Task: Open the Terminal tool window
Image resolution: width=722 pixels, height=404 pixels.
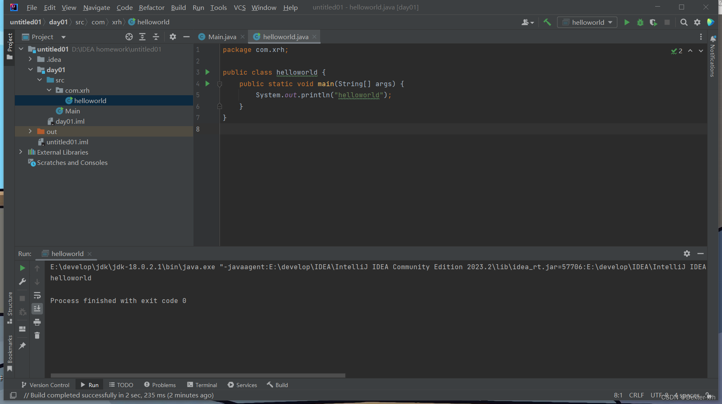Action: pyautogui.click(x=202, y=385)
